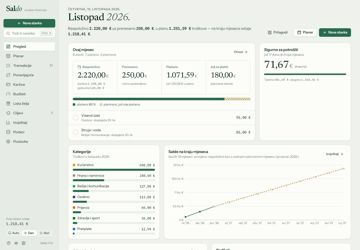Click the 95,00 € Vikend izlet amount
Image resolution: width=360 pixels, height=250 pixels.
tap(243, 117)
